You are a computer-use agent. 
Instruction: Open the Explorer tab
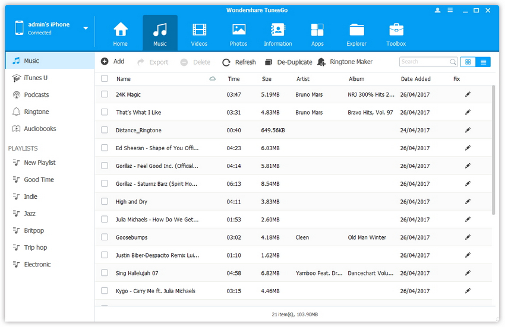coord(356,34)
